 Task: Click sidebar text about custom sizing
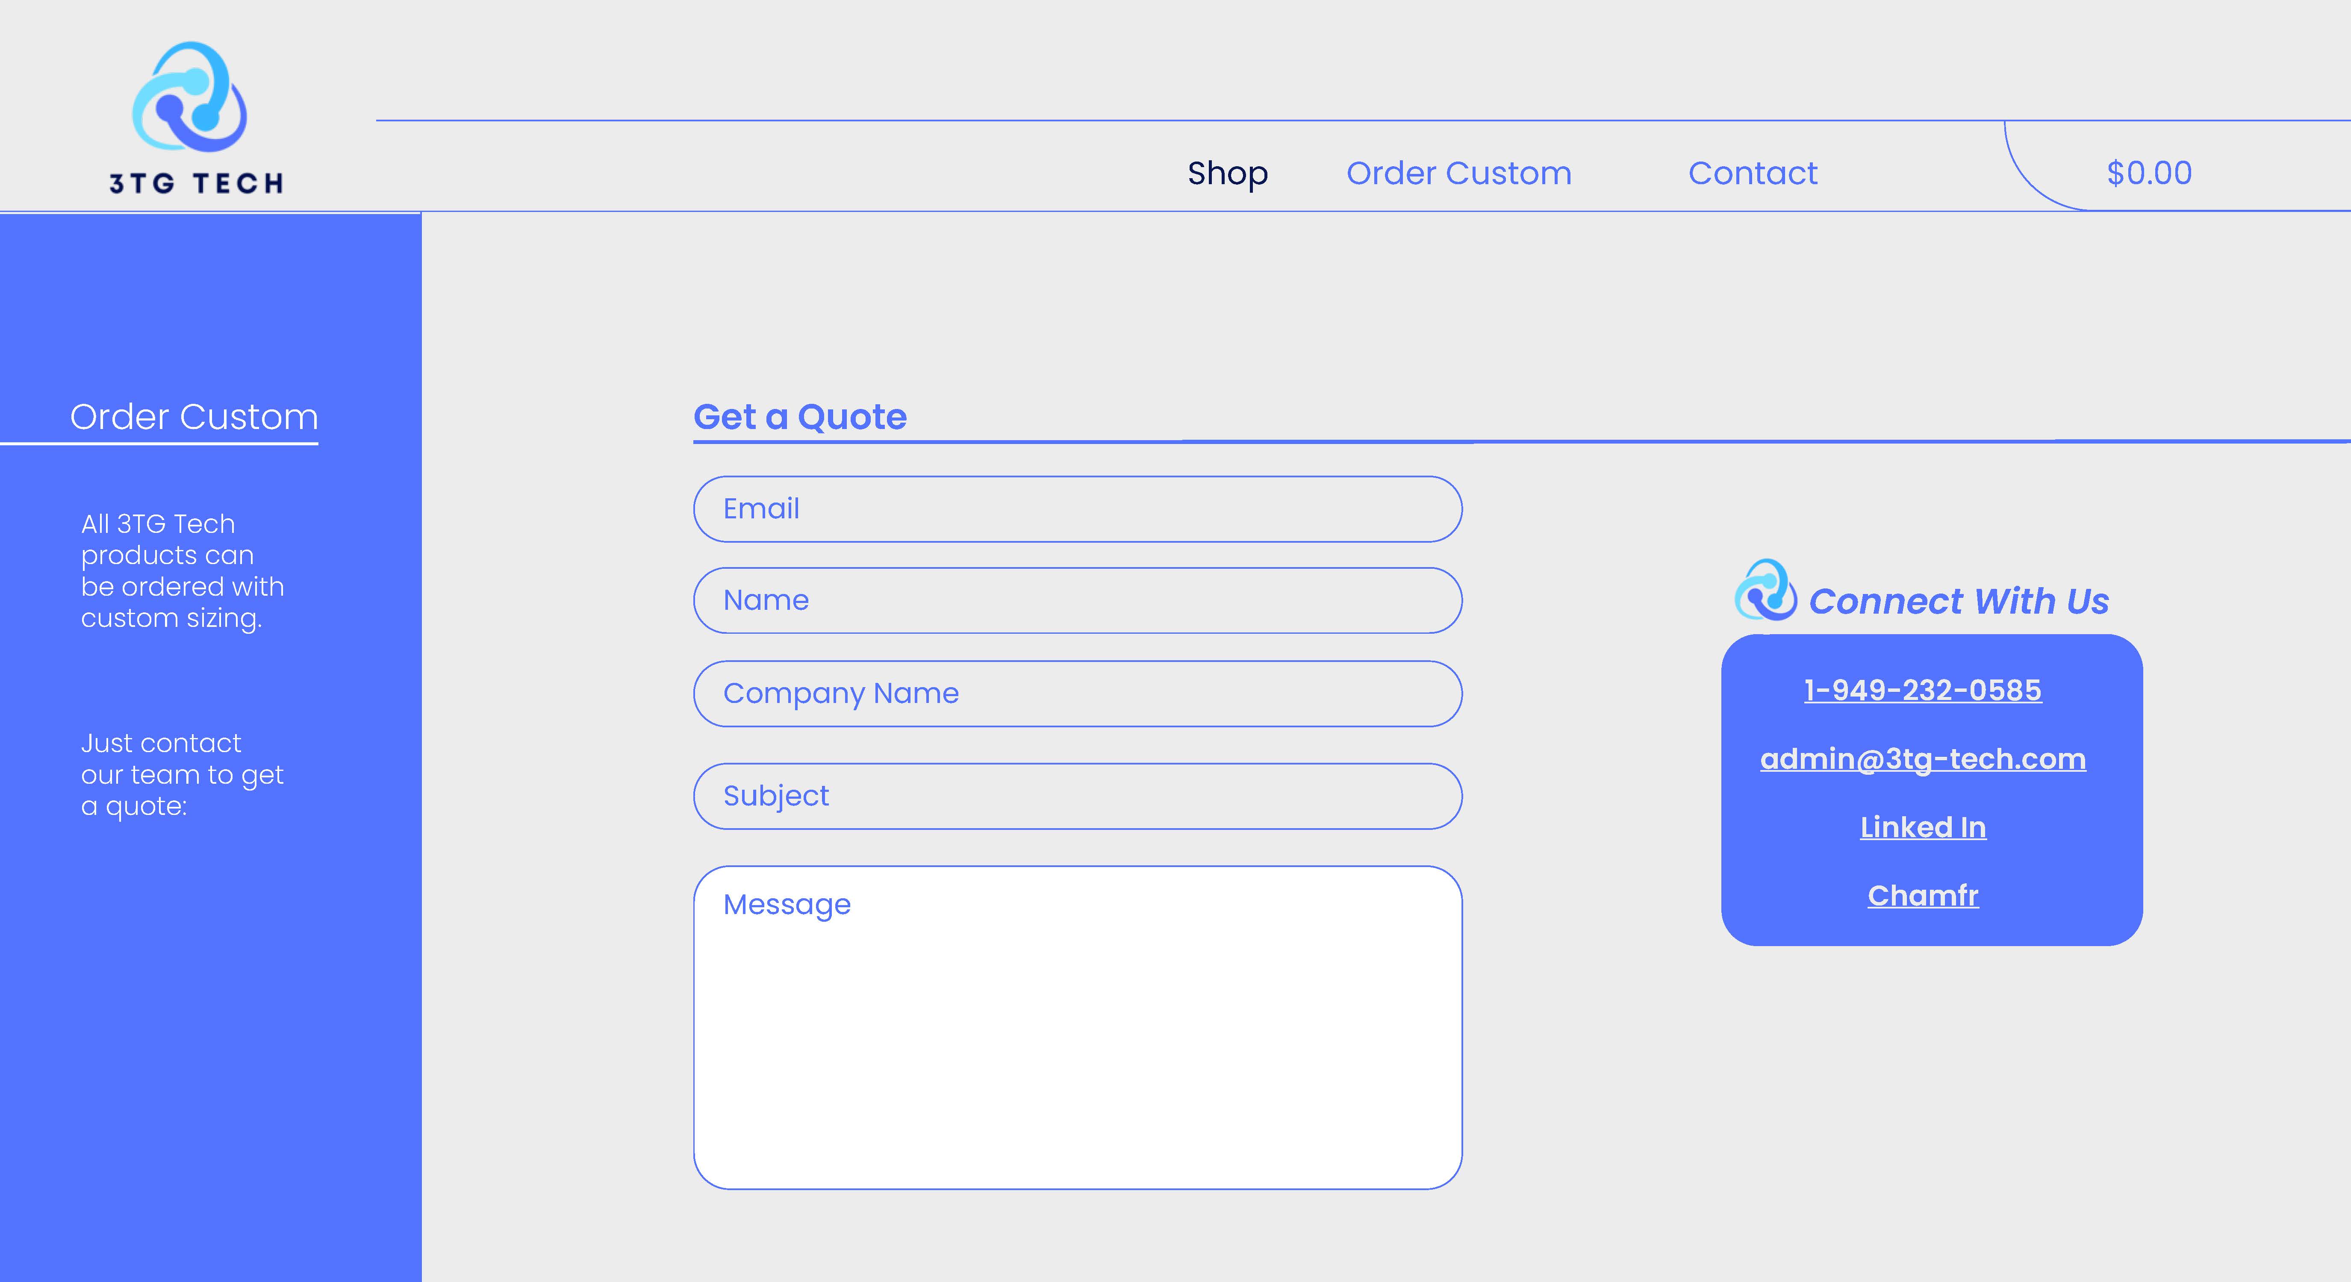[183, 571]
